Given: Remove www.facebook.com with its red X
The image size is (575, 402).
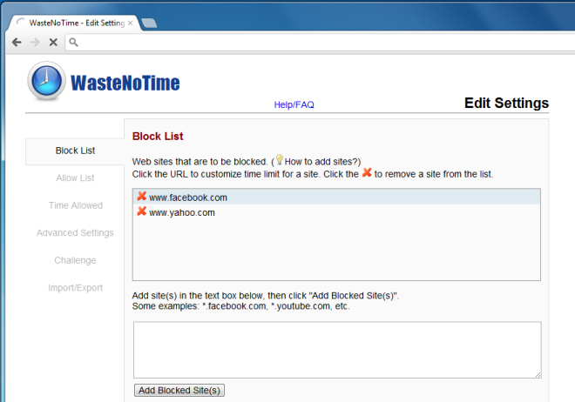Looking at the screenshot, I should tap(141, 197).
